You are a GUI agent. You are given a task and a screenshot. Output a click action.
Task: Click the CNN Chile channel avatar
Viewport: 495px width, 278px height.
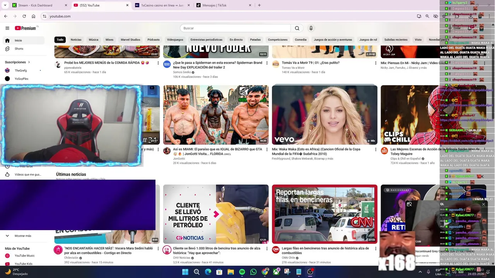276,250
